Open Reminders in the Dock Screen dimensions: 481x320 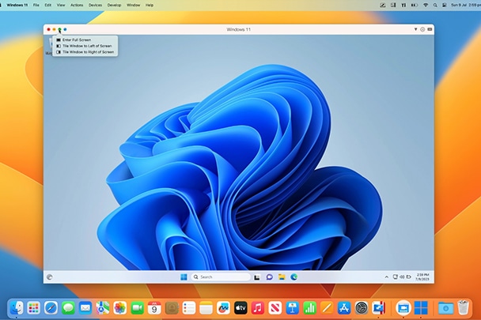pos(189,307)
